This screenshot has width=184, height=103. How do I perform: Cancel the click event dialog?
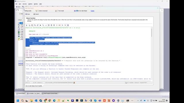click(x=36, y=14)
